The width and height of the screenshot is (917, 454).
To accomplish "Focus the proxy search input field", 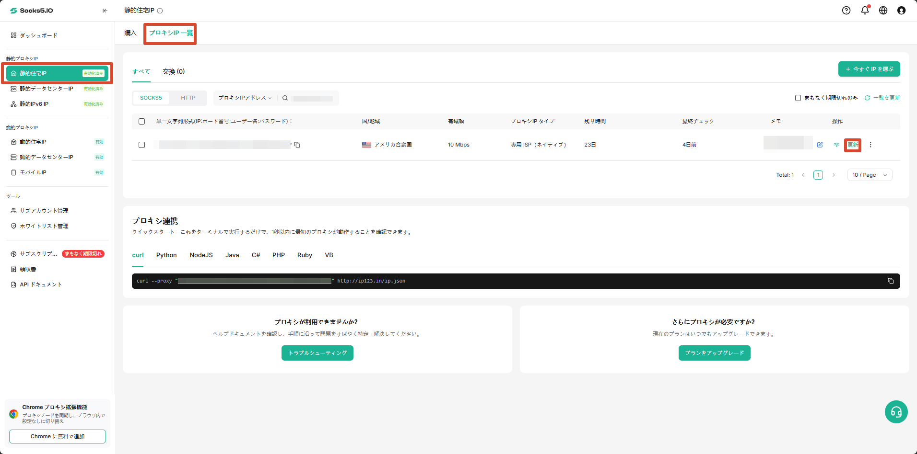I will (x=313, y=98).
